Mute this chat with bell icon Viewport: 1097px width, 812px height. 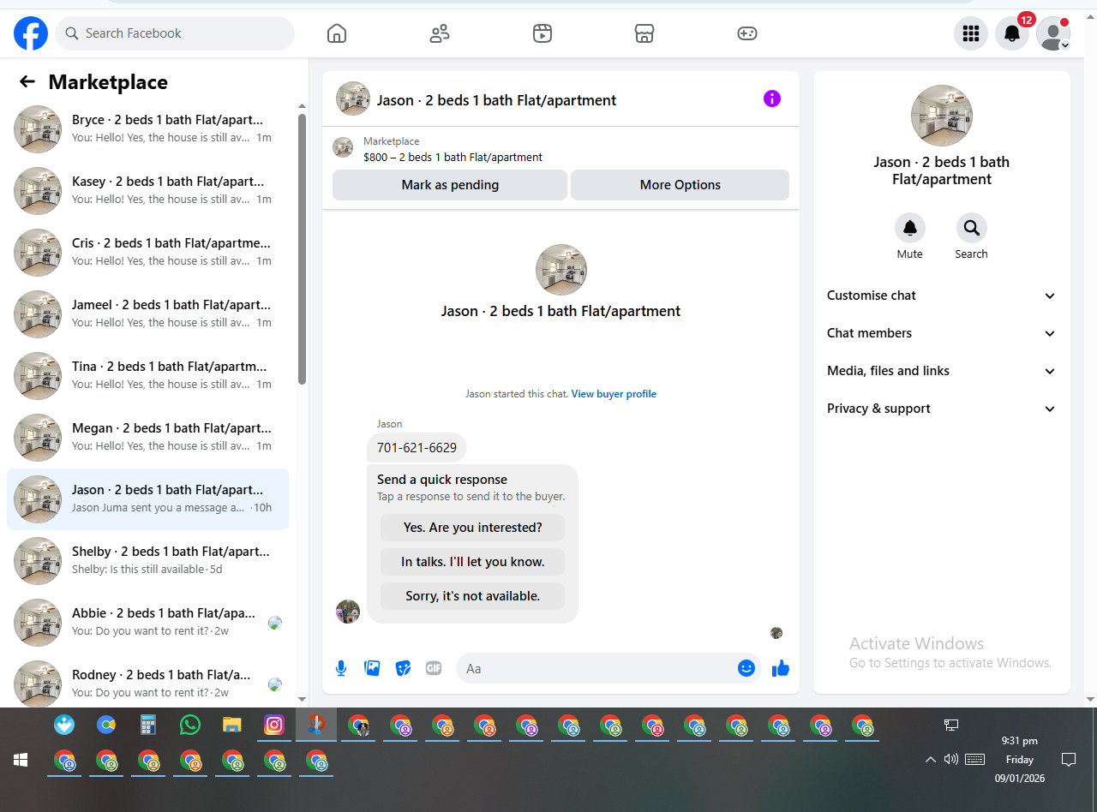tap(910, 228)
